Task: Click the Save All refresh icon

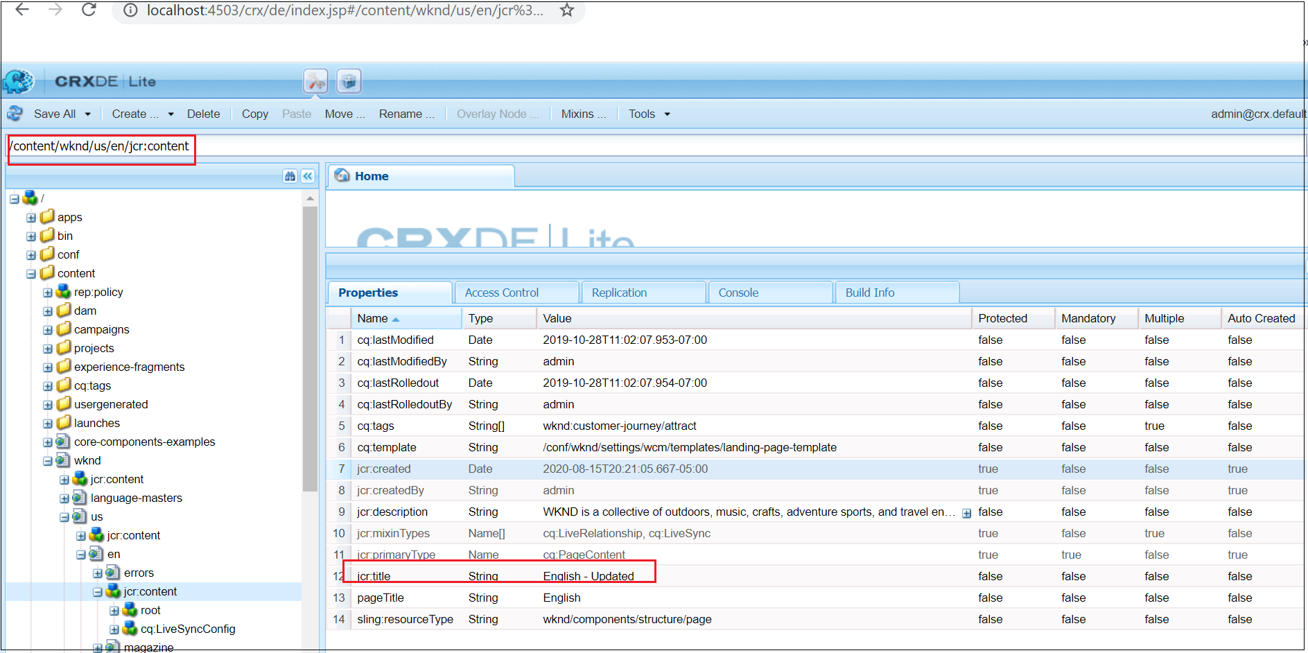Action: point(15,114)
